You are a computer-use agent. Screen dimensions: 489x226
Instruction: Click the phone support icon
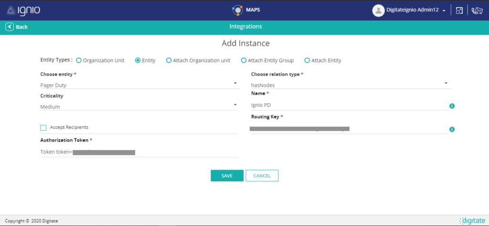[477, 10]
